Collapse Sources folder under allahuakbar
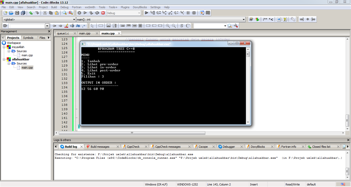 (x=9, y=63)
